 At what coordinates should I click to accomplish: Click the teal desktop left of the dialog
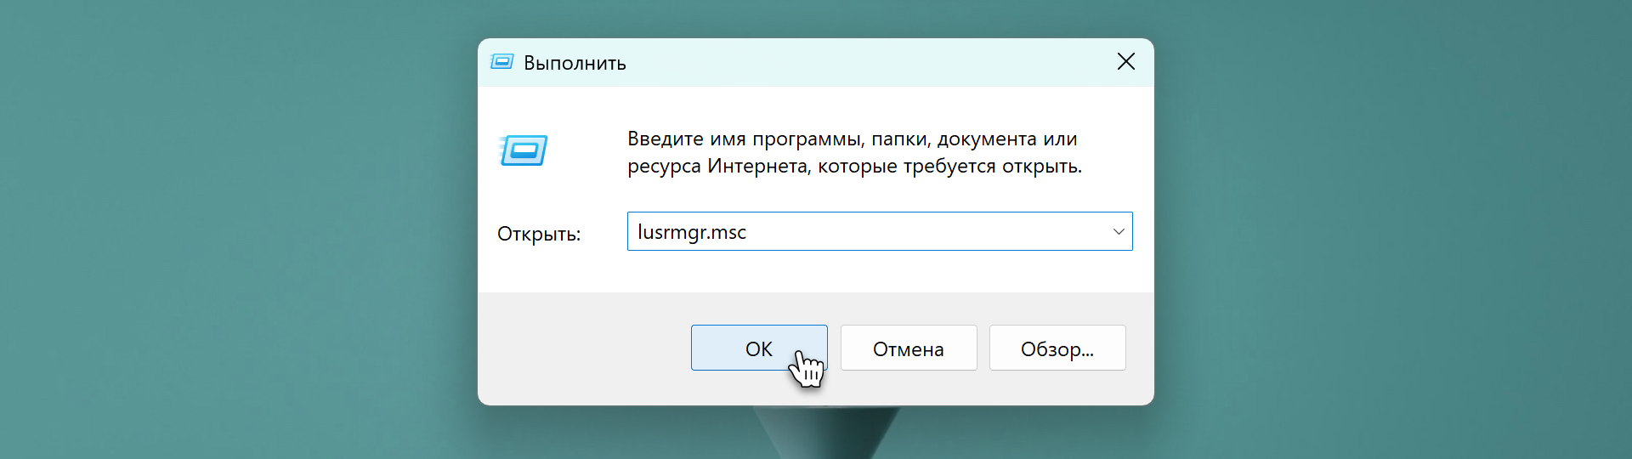click(238, 229)
